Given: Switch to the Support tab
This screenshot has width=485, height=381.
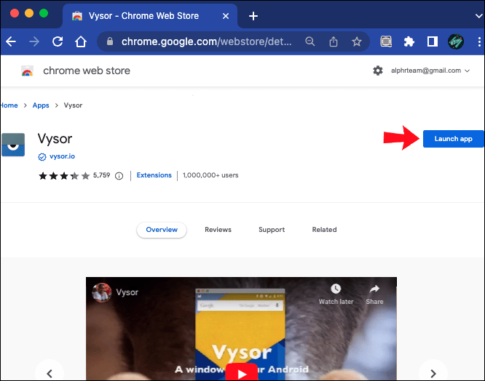Looking at the screenshot, I should 272,230.
